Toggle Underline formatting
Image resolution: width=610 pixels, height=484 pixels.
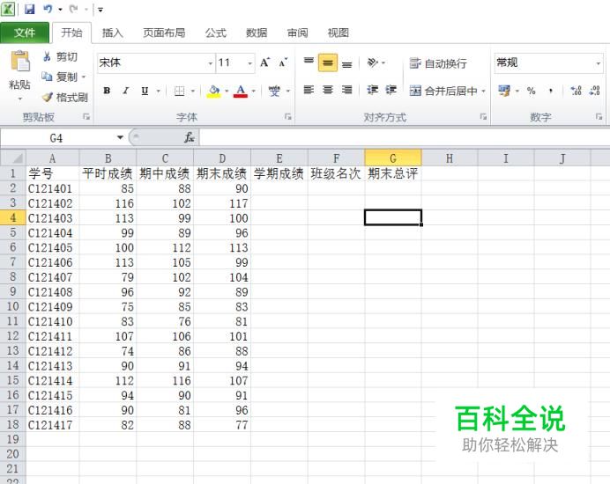pos(145,91)
